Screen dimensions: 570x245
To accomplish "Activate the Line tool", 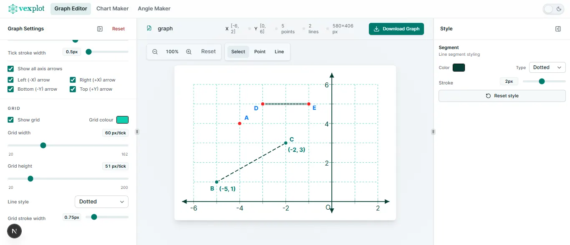I will pos(279,52).
